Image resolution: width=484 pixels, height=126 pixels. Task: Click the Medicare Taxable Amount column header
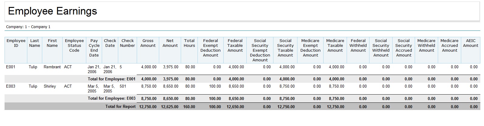[x=335, y=46]
